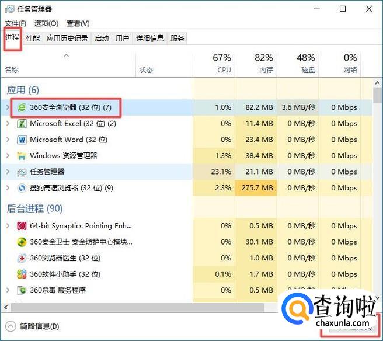Select the Microsoft Excel (32 位) (2) row

pos(187,124)
